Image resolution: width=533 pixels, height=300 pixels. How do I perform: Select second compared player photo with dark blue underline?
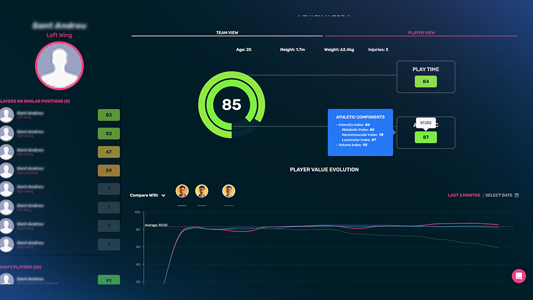[x=202, y=192]
